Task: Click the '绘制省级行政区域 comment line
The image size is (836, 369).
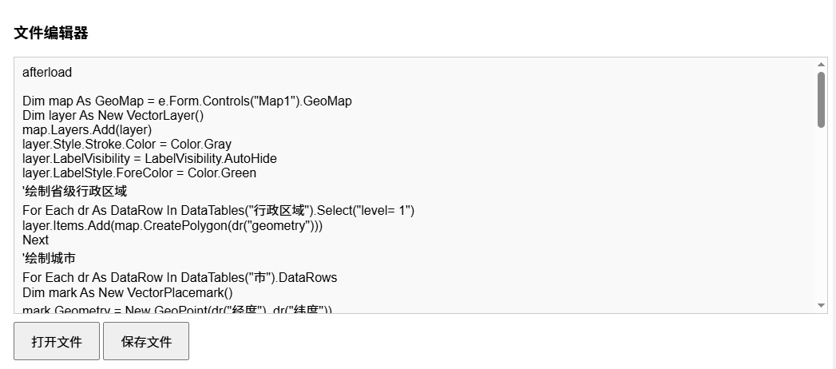Action: 75,192
